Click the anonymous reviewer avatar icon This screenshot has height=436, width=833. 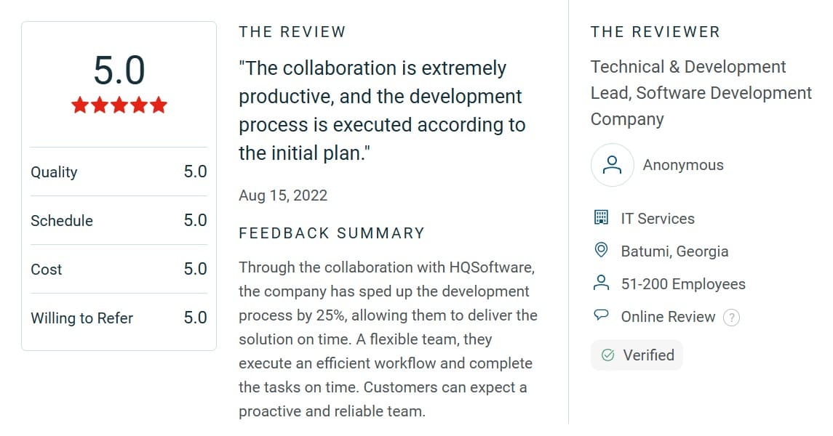tap(612, 165)
